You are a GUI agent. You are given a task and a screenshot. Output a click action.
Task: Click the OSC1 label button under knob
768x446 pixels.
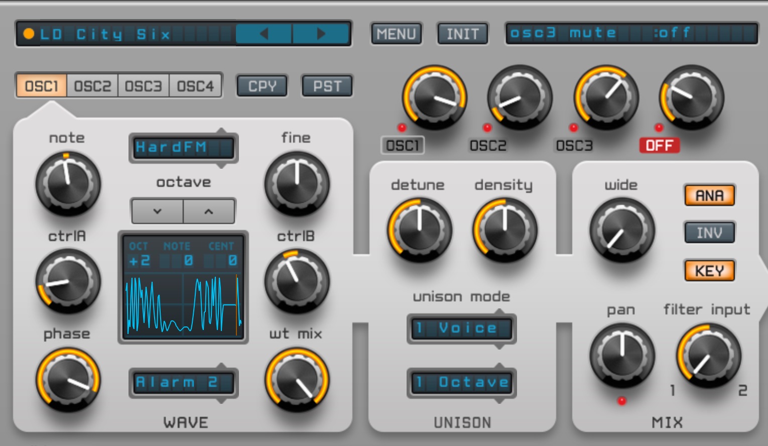tap(402, 146)
